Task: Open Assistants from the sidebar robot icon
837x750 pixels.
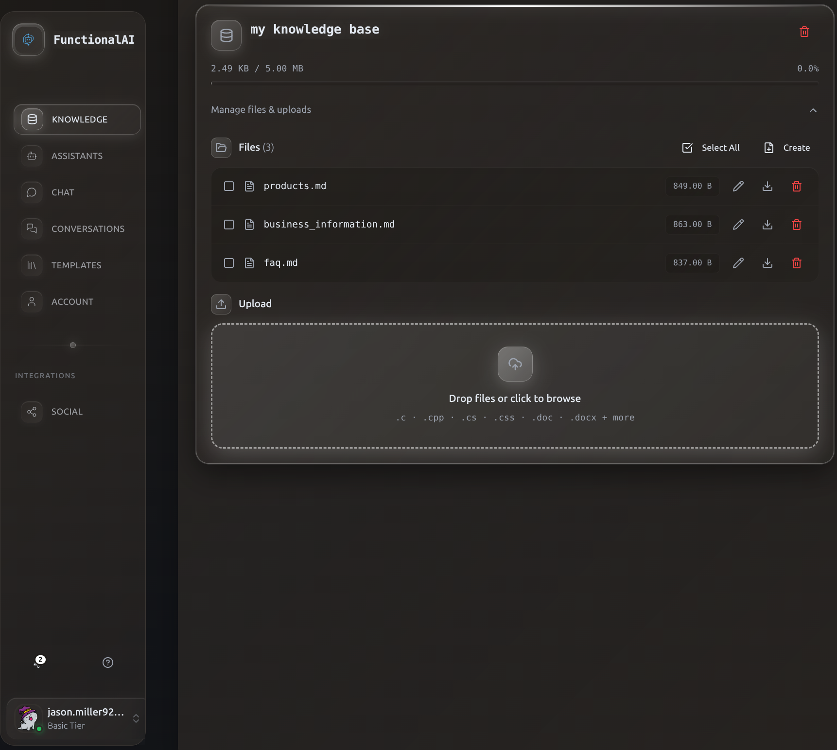Action: point(31,156)
